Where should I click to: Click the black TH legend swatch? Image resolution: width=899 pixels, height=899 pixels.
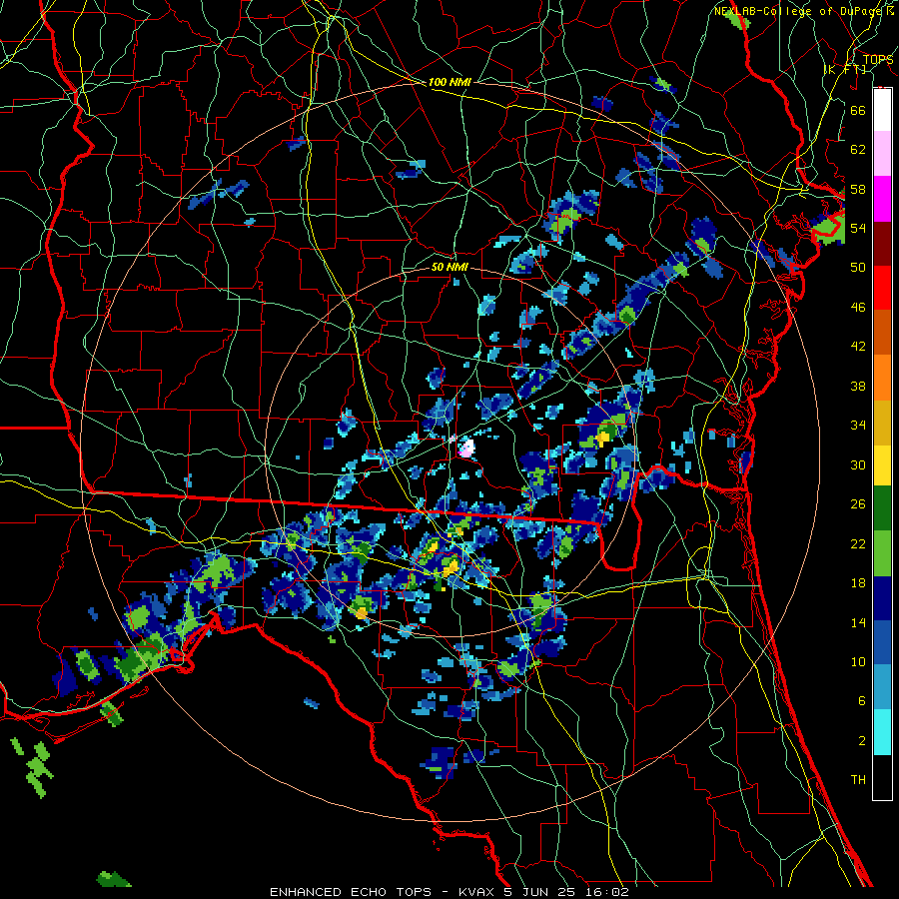click(882, 777)
